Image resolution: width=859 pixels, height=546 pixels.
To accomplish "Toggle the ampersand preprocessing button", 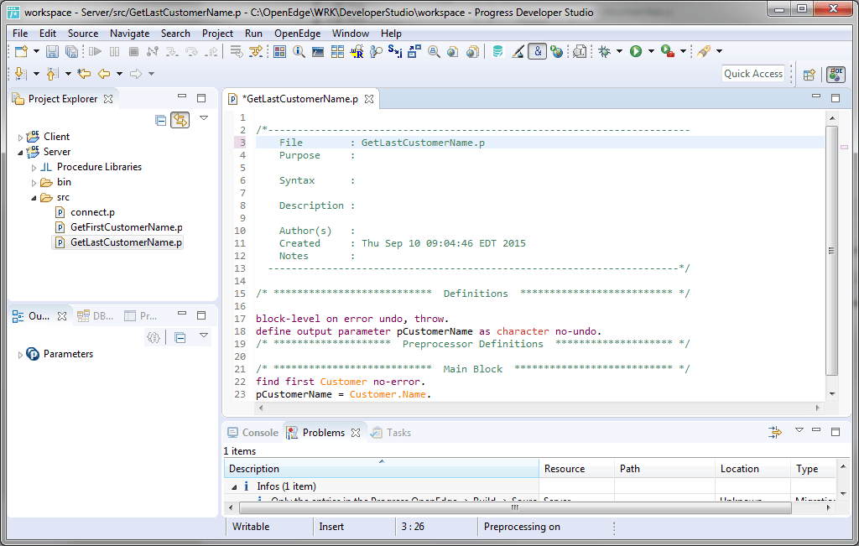I will click(x=538, y=52).
